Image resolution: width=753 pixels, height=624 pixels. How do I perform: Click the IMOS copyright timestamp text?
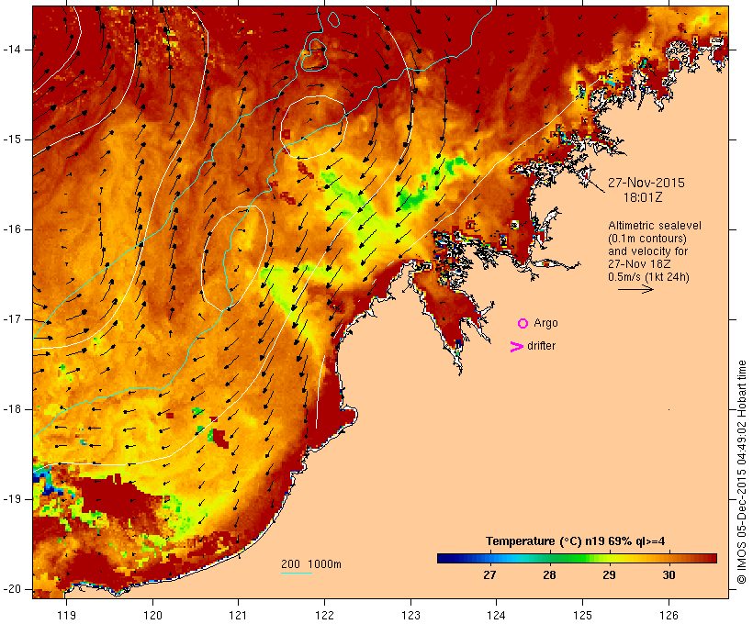(741, 472)
